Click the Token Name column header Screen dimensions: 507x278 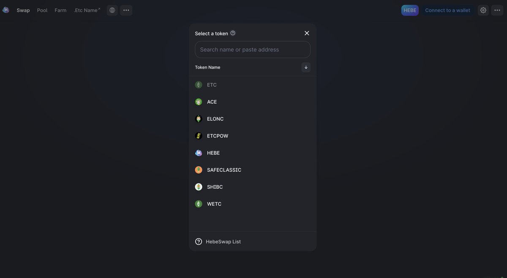[x=207, y=67]
